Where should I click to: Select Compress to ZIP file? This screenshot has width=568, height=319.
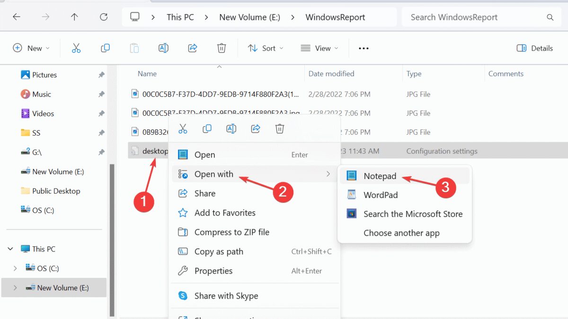coord(232,232)
